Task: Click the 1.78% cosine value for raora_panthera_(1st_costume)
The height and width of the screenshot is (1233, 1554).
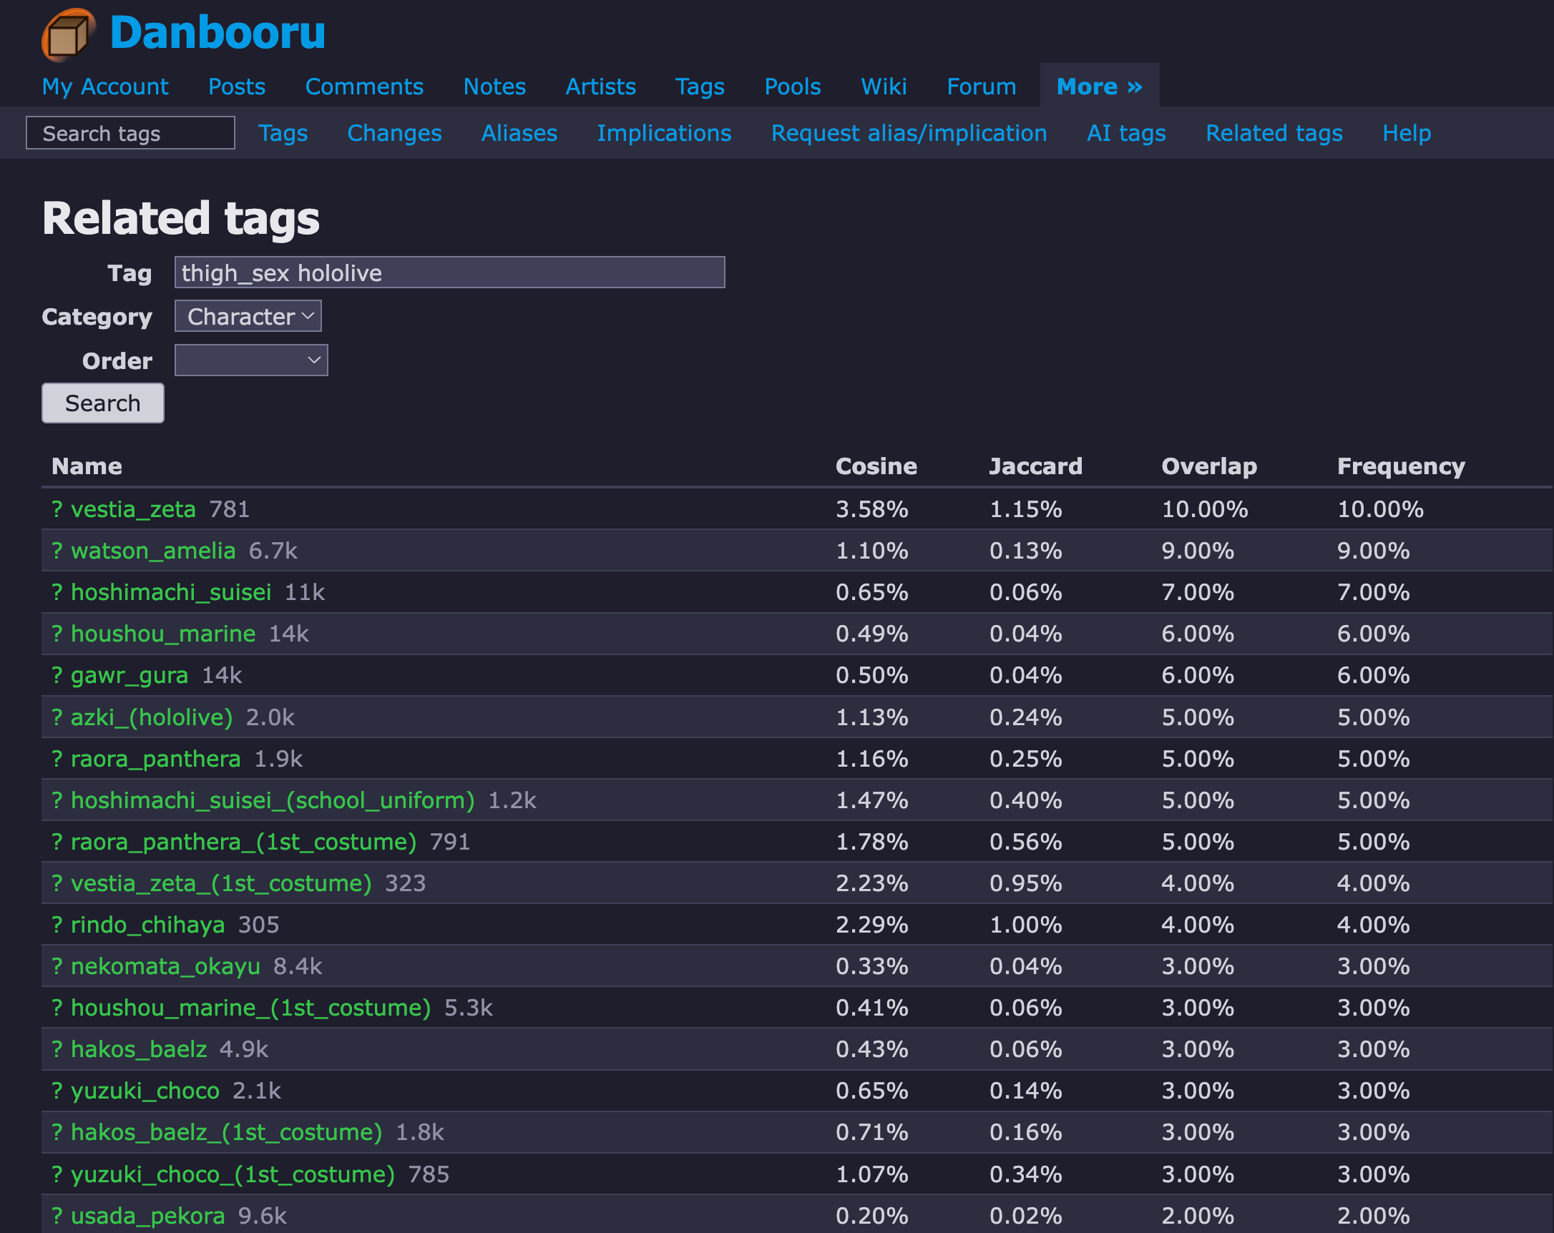Action: click(x=871, y=843)
